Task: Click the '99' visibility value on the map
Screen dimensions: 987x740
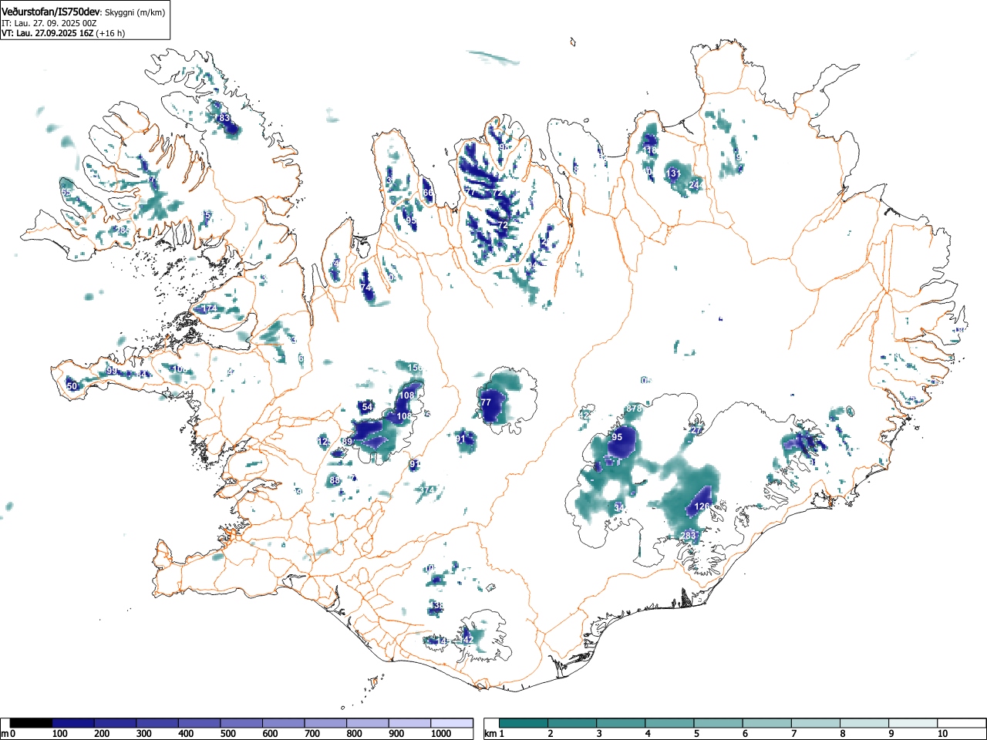Action: 112,371
